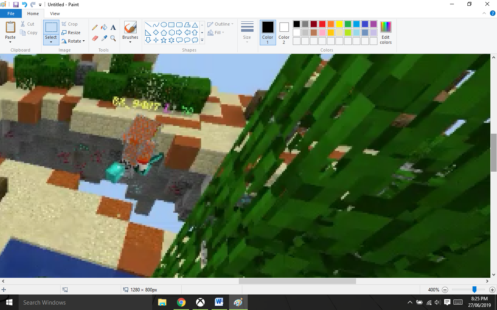Viewport: 497px width, 310px height.
Task: Toggle Color 1 as active color
Action: pyautogui.click(x=268, y=33)
